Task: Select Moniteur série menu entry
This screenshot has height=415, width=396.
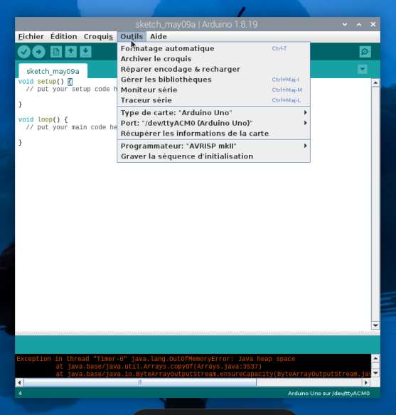Action: tap(213, 90)
